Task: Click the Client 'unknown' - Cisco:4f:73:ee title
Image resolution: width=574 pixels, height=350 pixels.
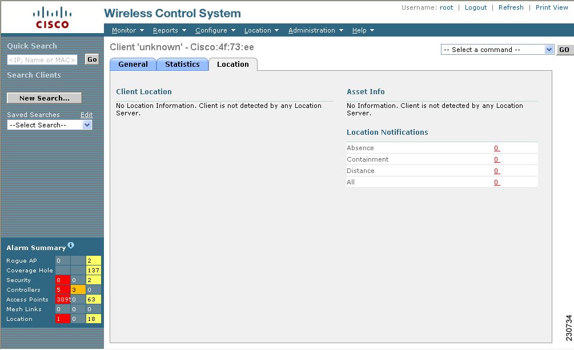Action: (182, 47)
